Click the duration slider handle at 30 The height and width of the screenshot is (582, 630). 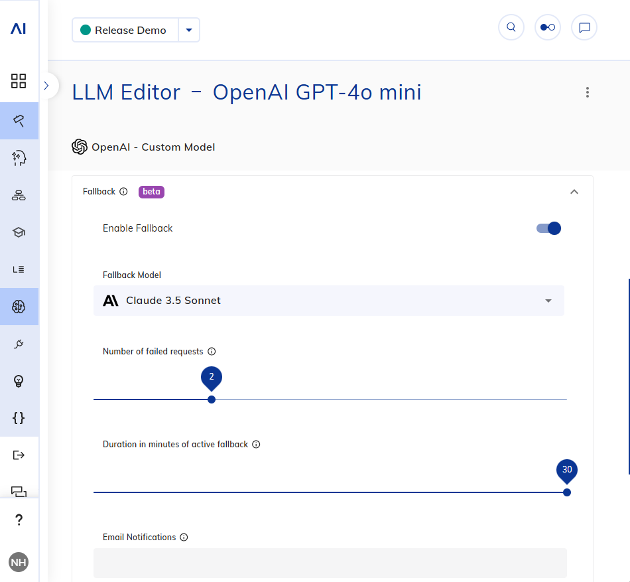[567, 492]
